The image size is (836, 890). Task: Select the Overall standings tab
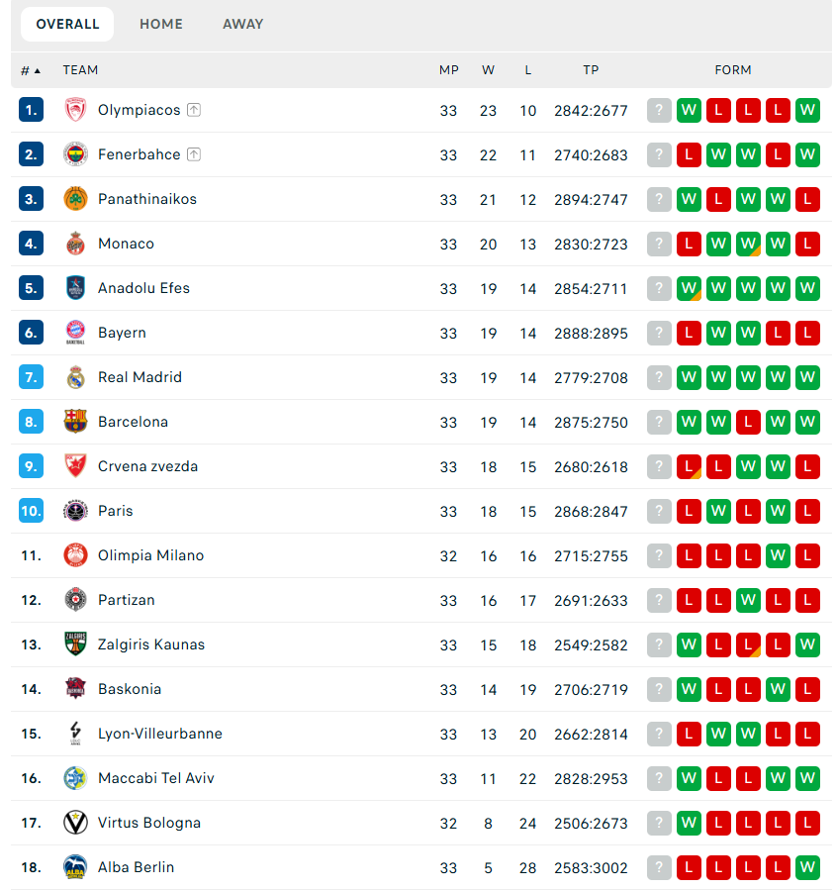point(67,24)
